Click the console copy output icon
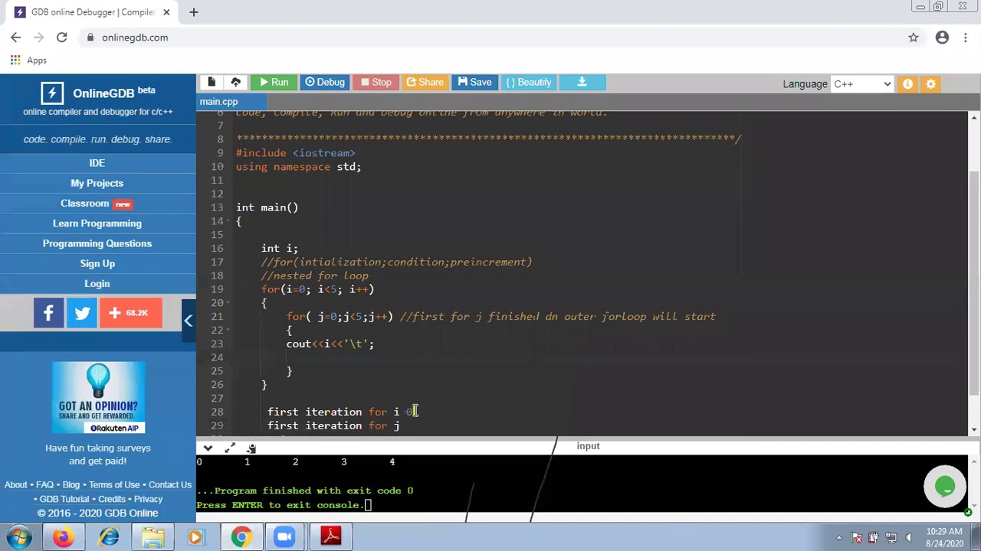This screenshot has width=981, height=551. coord(251,448)
